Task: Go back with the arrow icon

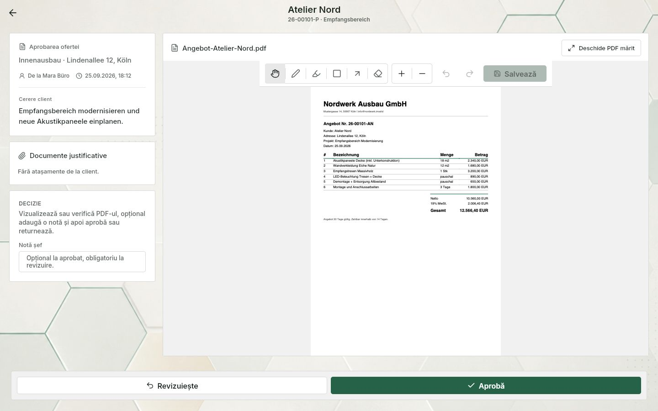Action: [13, 13]
